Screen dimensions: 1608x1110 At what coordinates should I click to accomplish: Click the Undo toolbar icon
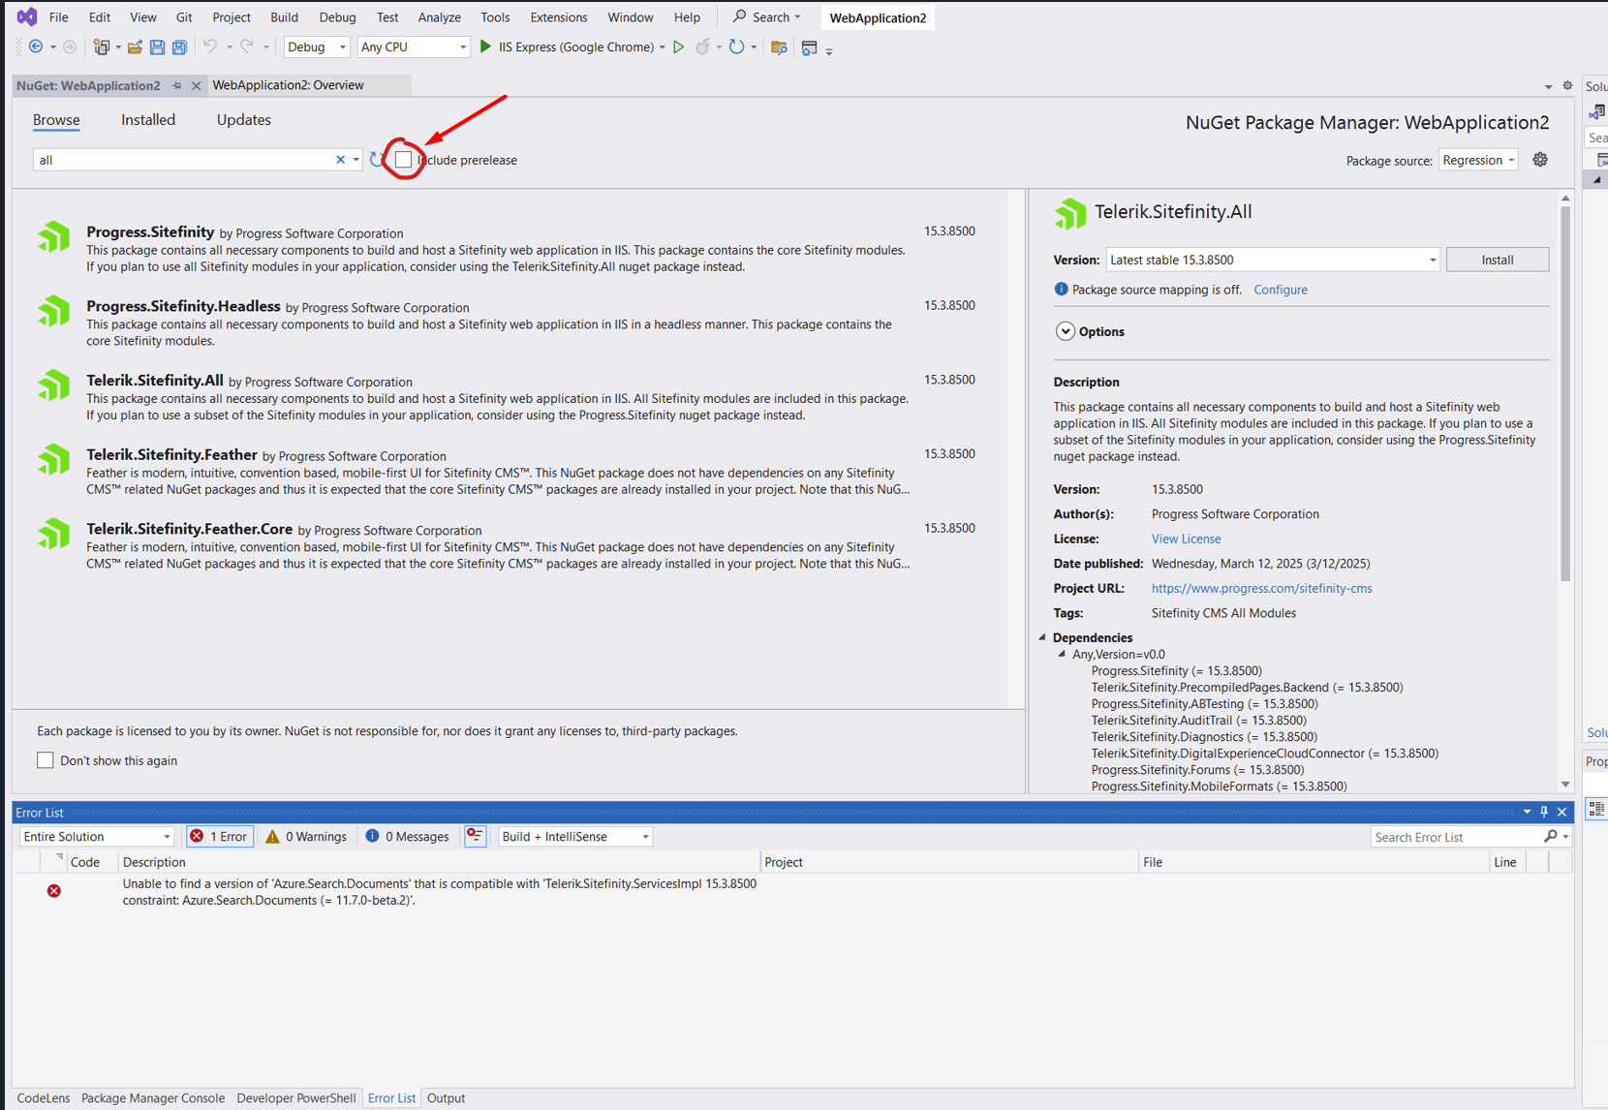210,46
